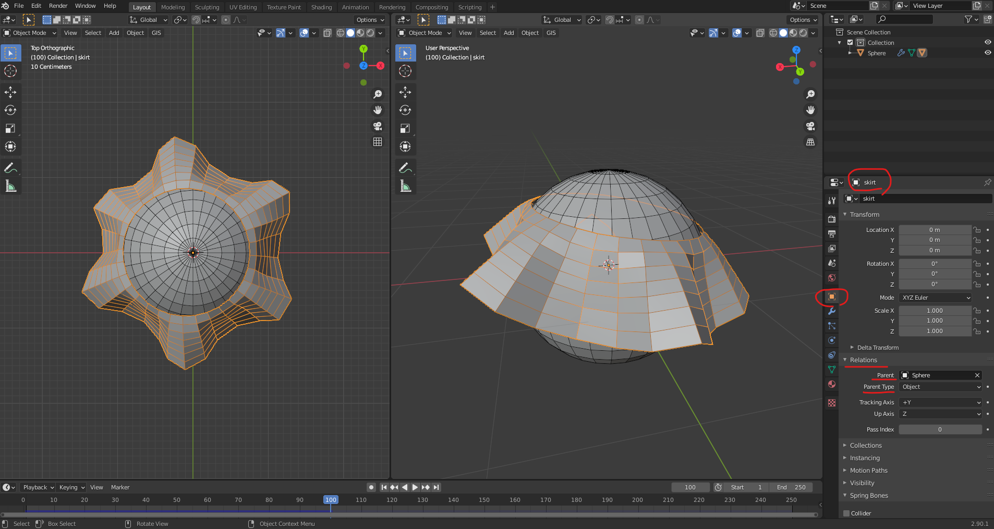
Task: Open the Parent Type dropdown
Action: pyautogui.click(x=940, y=387)
